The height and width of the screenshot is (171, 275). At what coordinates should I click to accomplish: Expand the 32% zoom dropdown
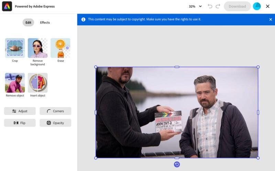click(x=195, y=6)
